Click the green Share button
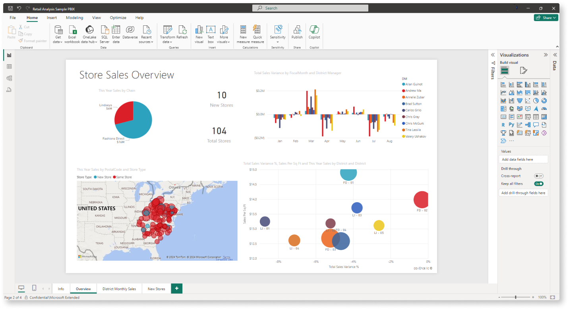The image size is (569, 310). point(546,17)
